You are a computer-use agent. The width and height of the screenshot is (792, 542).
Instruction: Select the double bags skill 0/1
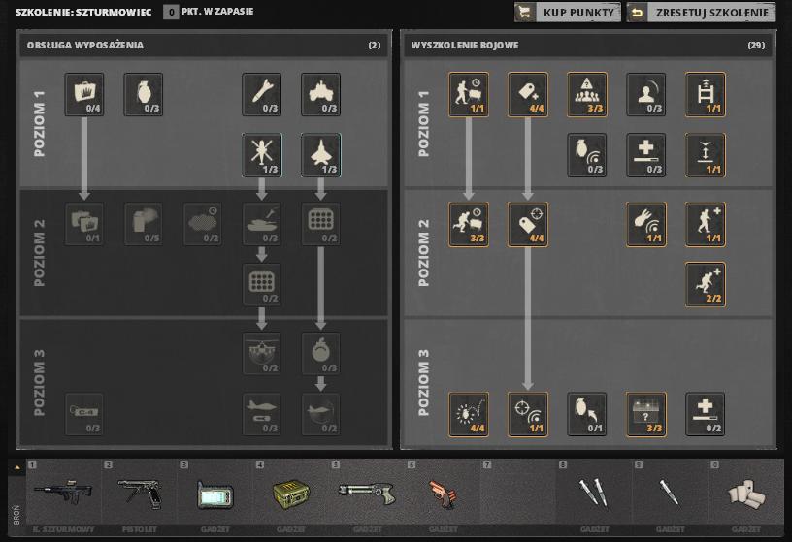point(84,224)
